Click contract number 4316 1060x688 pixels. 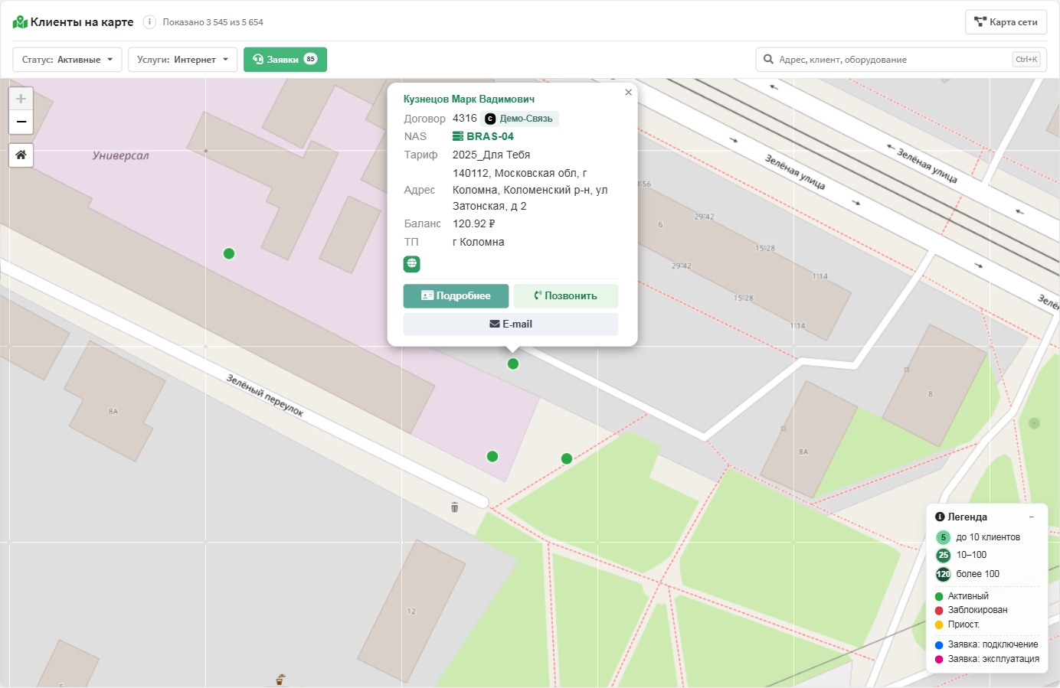tap(465, 118)
